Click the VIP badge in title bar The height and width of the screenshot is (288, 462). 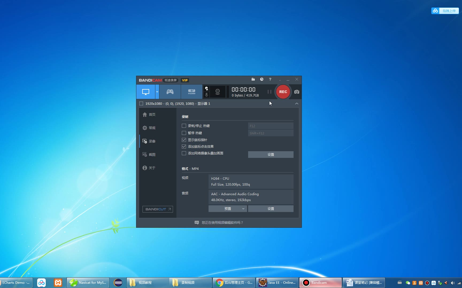(185, 80)
